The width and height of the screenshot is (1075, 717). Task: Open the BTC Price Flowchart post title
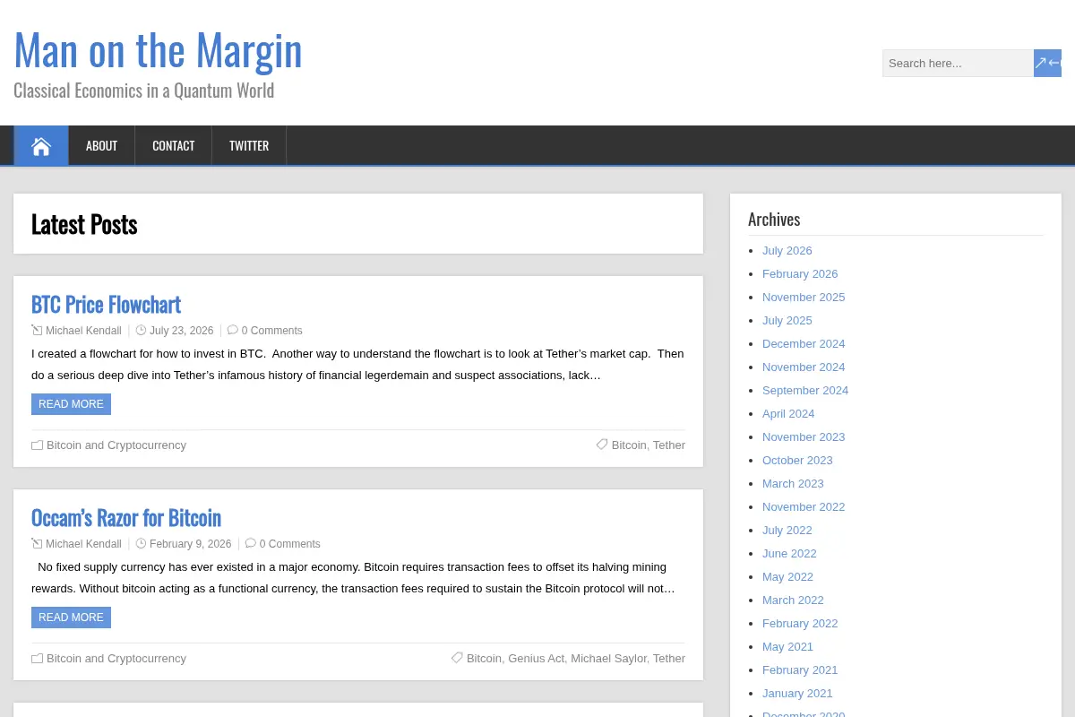tap(106, 304)
